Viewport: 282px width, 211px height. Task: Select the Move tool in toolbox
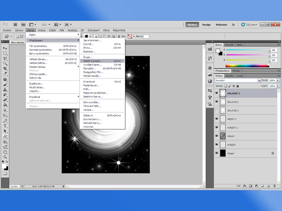point(6,48)
